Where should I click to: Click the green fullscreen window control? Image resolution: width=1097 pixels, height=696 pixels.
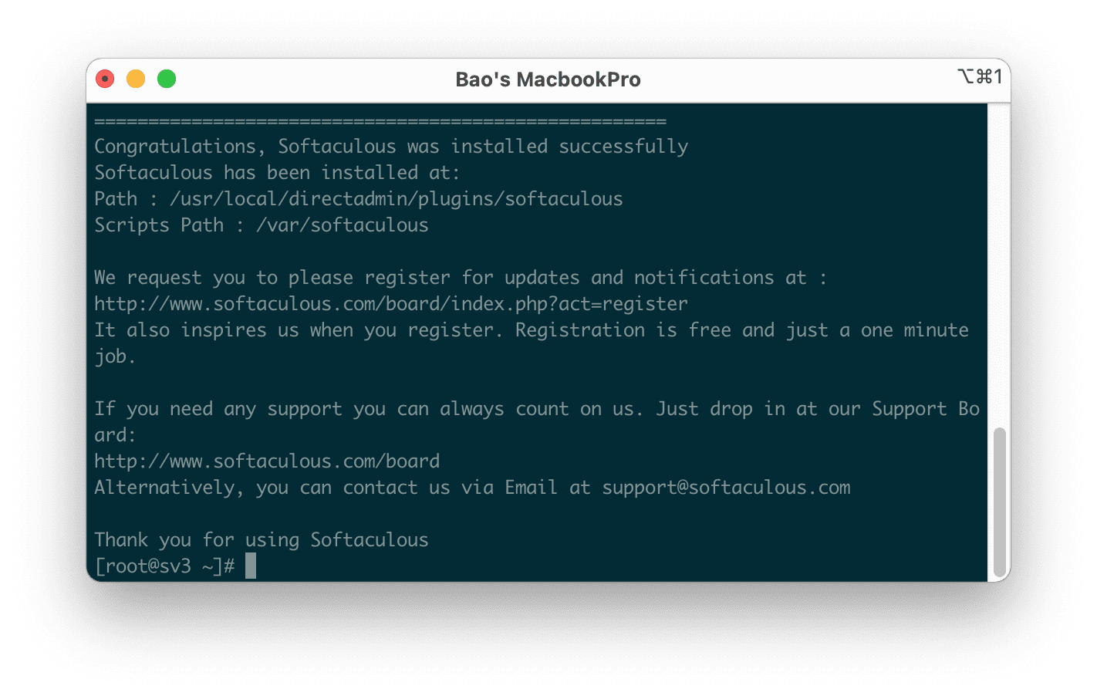tap(167, 78)
